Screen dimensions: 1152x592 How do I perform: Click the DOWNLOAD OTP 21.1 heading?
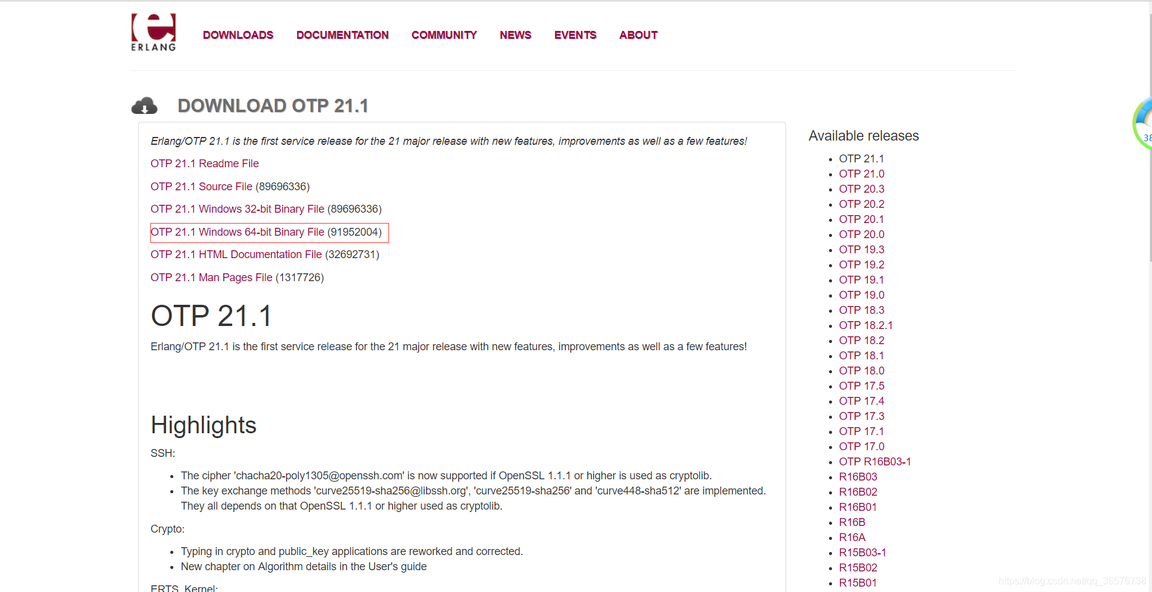(273, 106)
